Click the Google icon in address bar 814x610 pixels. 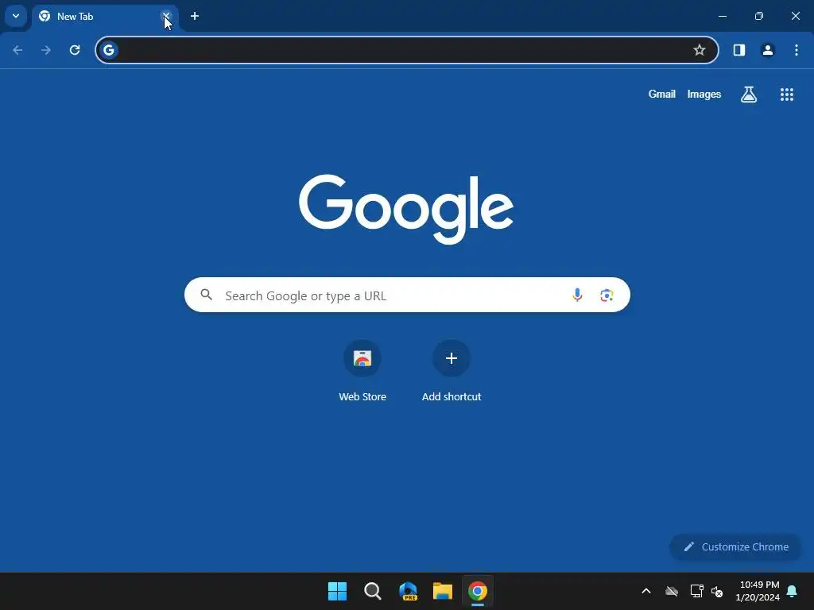coord(108,50)
